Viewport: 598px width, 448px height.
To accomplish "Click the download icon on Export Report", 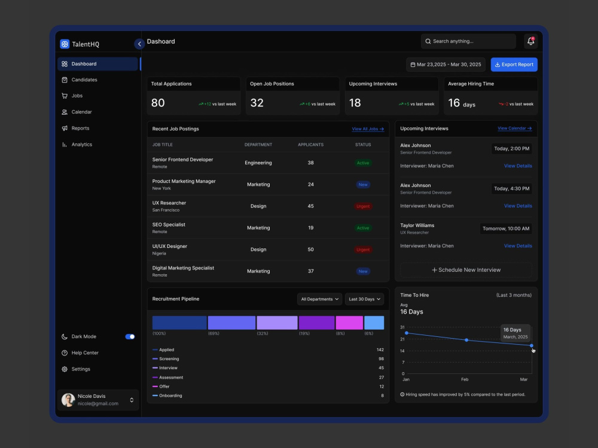I will point(498,65).
